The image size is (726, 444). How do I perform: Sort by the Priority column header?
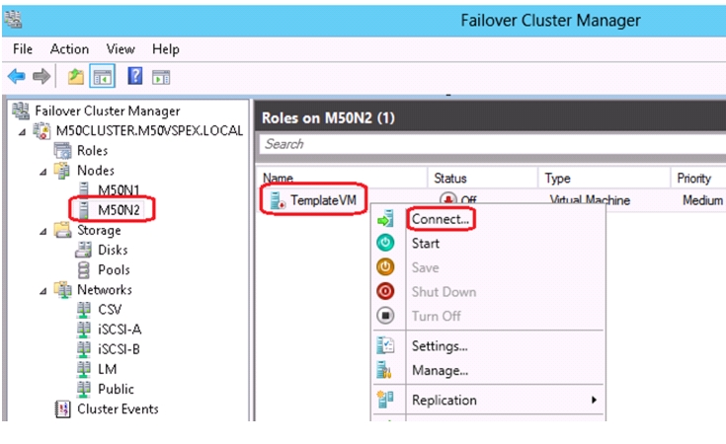697,178
